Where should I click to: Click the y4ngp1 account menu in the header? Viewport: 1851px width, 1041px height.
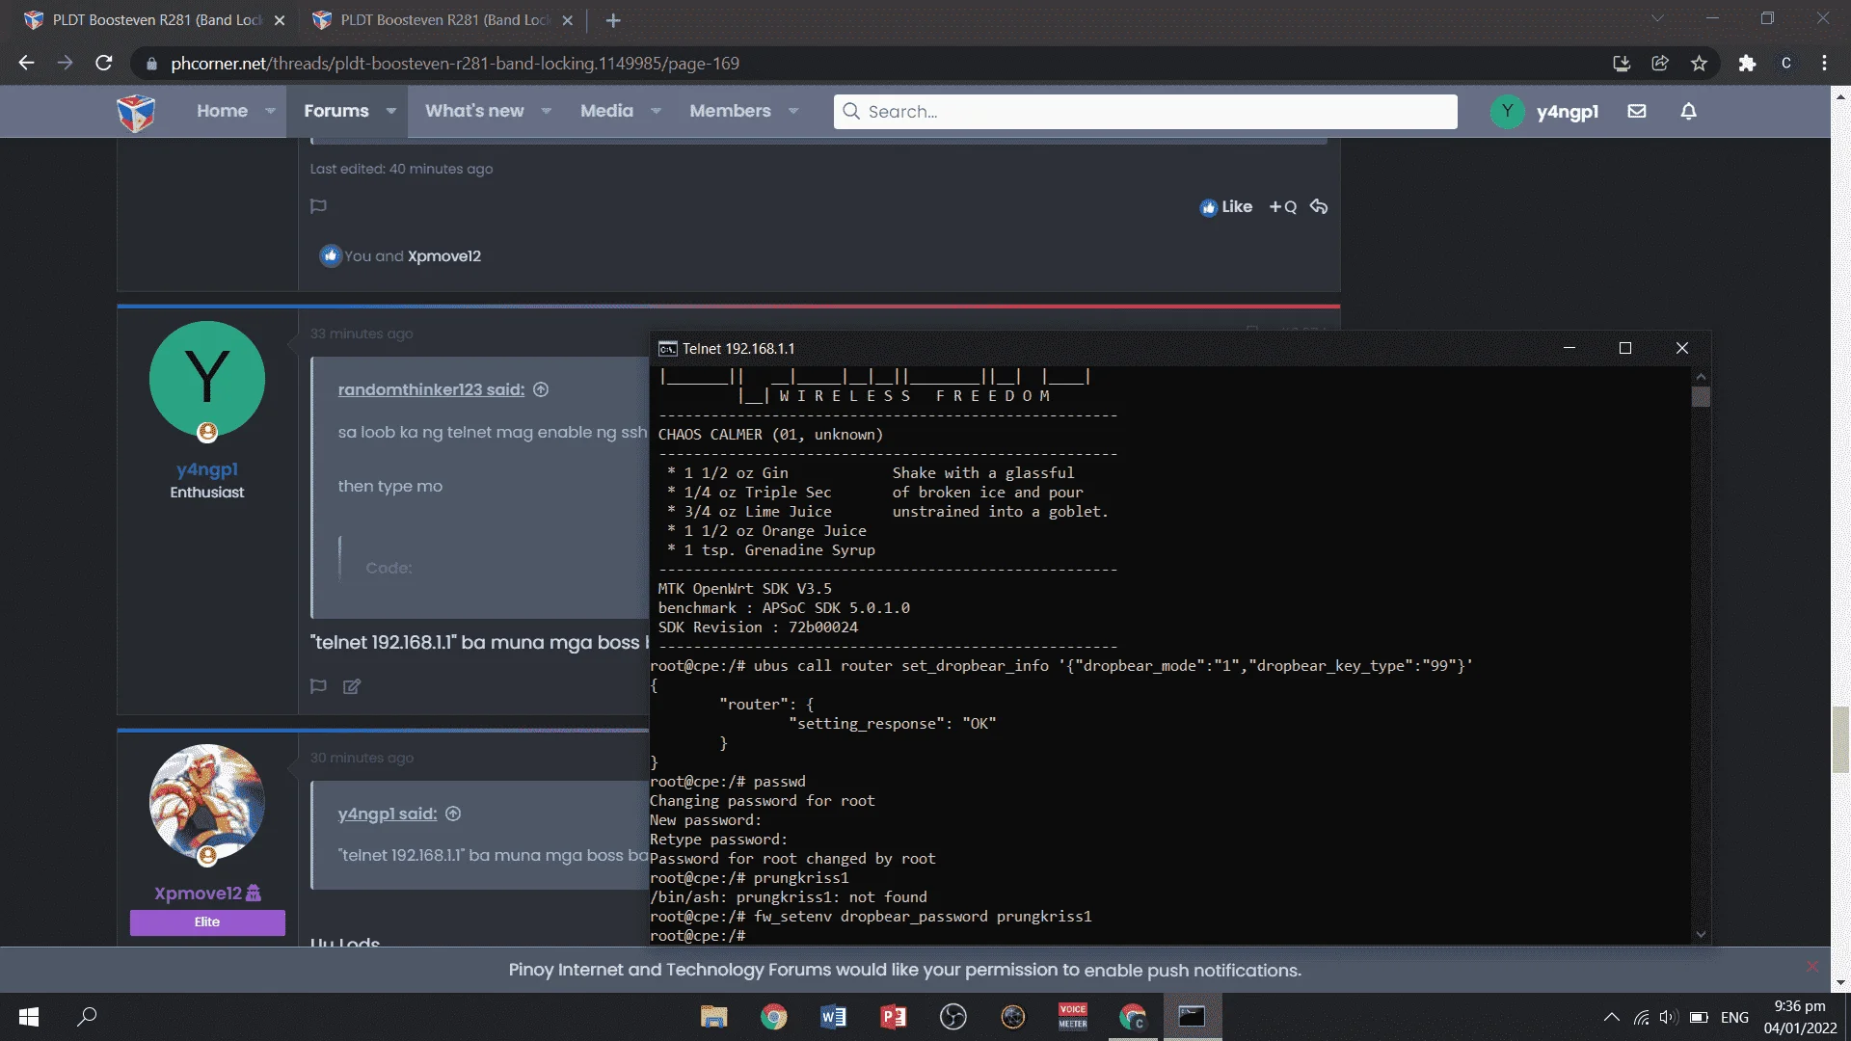coord(1544,112)
